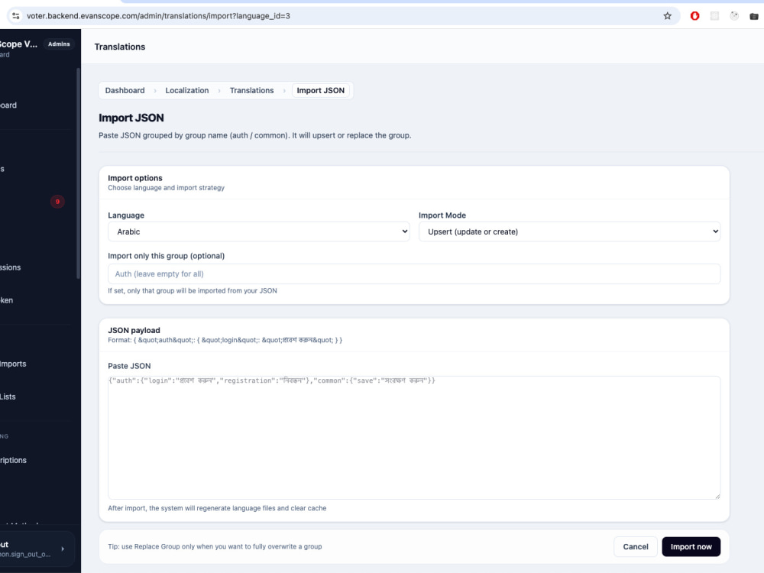Click the Admins badge in sidebar header
This screenshot has width=764, height=573.
point(59,44)
